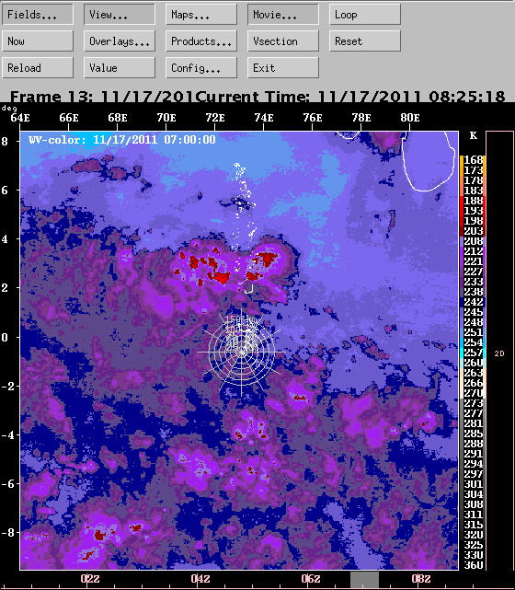Activate the Vsection button

coord(283,41)
